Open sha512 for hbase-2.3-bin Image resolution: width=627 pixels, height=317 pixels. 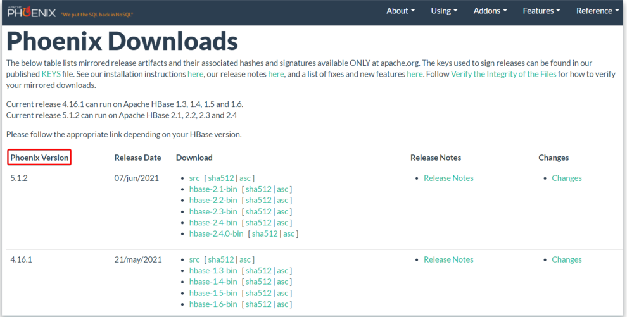(258, 211)
